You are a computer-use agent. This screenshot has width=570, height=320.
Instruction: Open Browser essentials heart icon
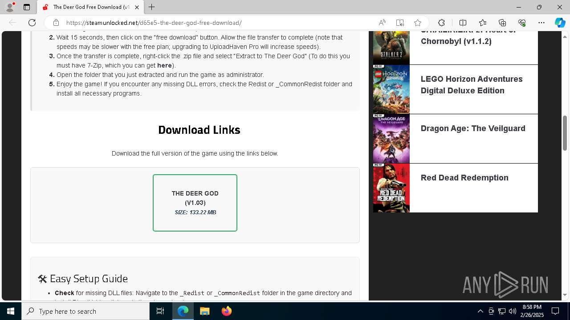click(x=522, y=23)
